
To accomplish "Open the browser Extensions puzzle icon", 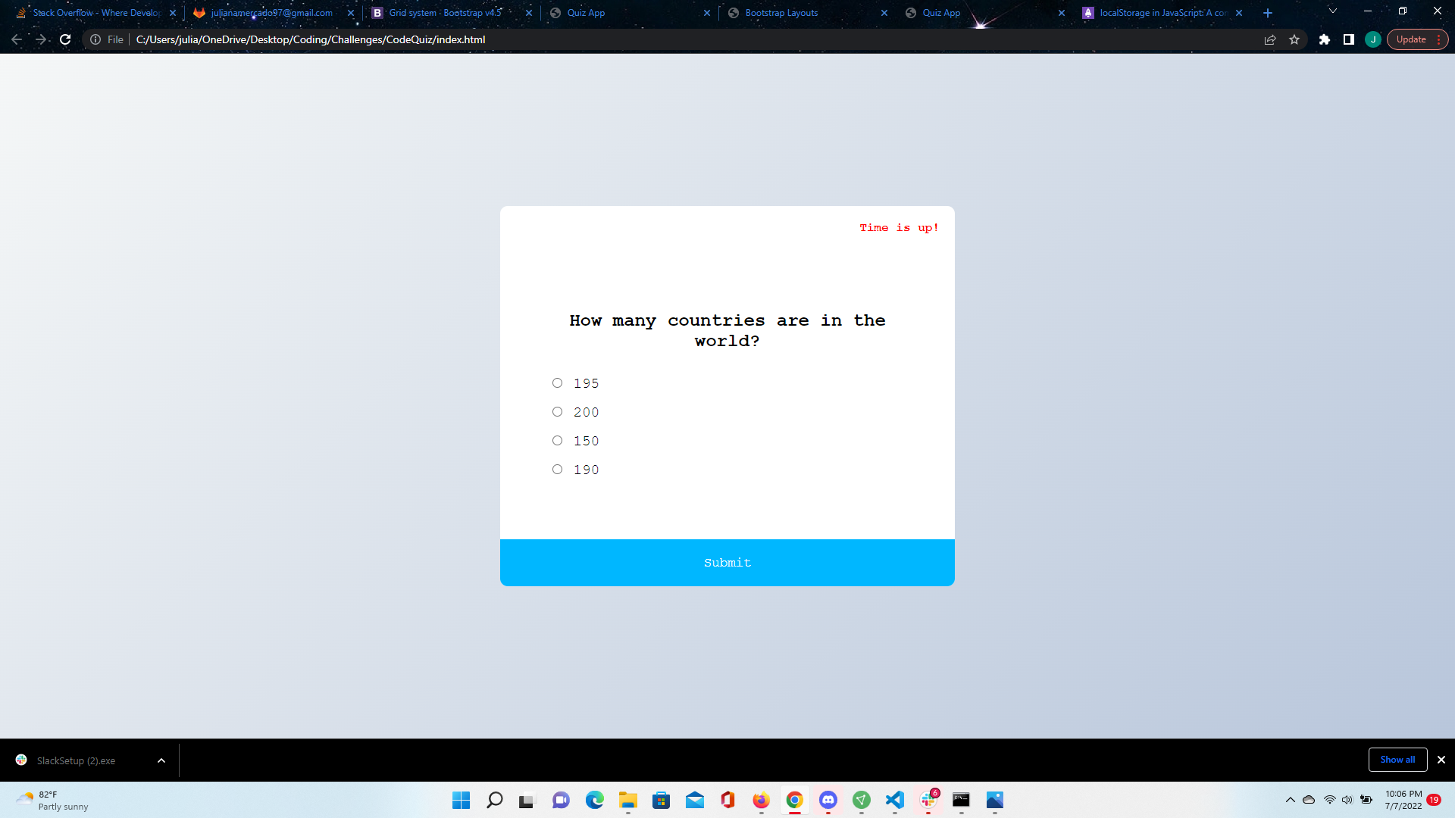I will (1325, 39).
